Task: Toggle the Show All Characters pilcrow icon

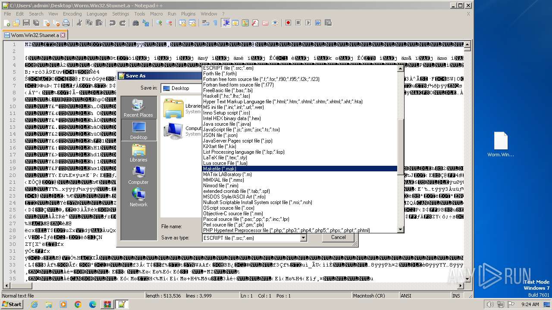Action: click(215, 23)
